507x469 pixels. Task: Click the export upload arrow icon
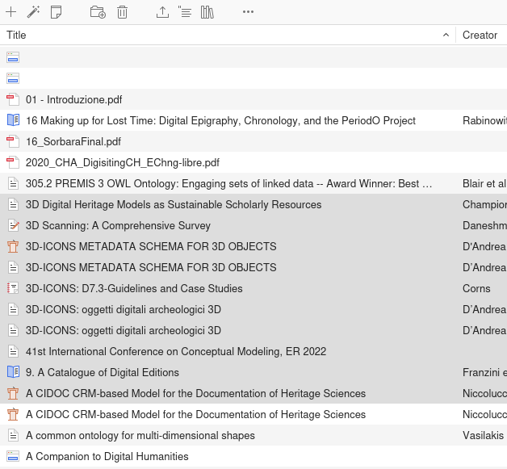162,12
